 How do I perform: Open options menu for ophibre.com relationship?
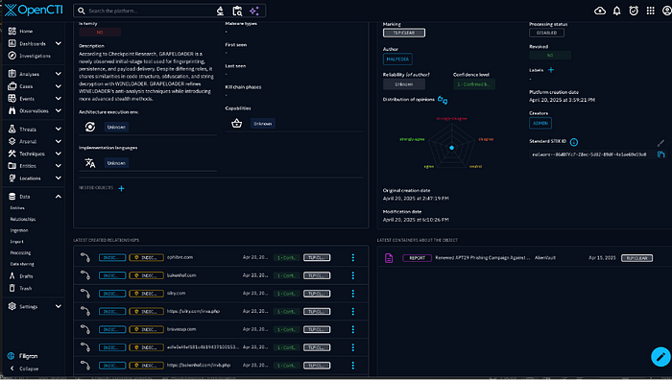tap(353, 257)
